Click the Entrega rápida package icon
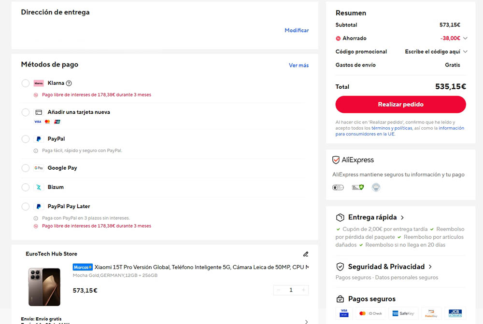Screen dimensions: 483x324 [x=340, y=217]
